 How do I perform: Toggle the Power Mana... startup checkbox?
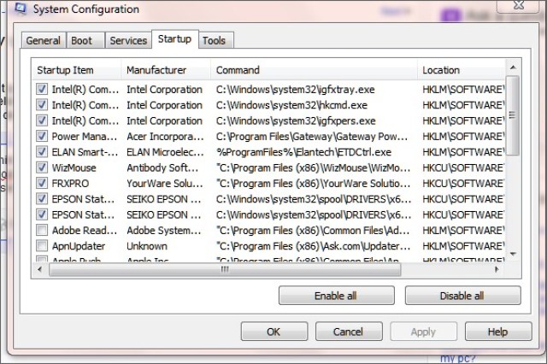(42, 137)
